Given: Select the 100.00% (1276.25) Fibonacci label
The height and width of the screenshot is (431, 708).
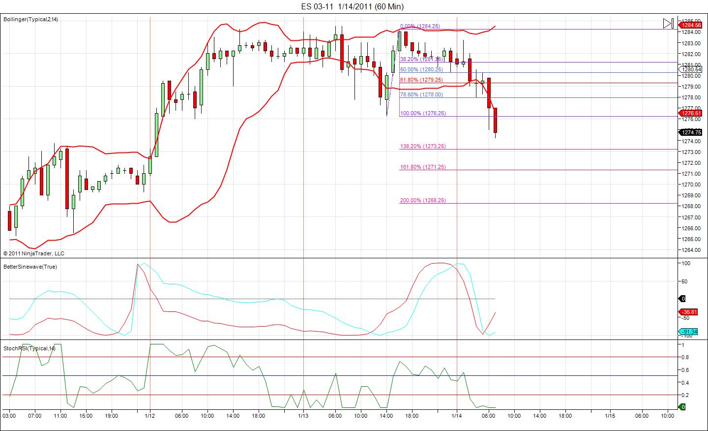Looking at the screenshot, I should 423,113.
